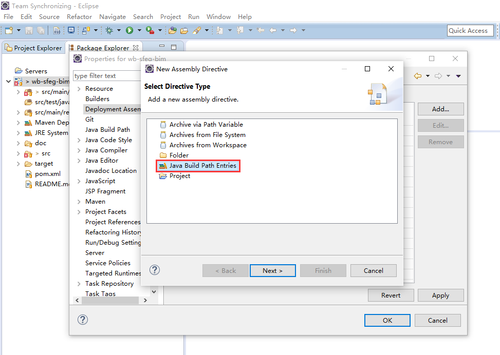This screenshot has height=355, width=500.
Task: Open the Source menu
Action: pyautogui.click(x=49, y=17)
